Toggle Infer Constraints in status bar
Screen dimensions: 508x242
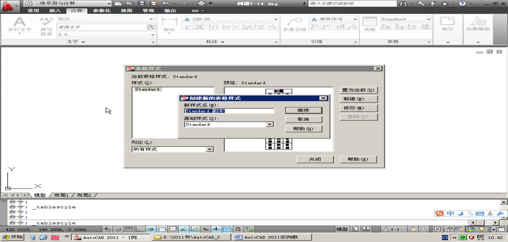(x=107, y=229)
